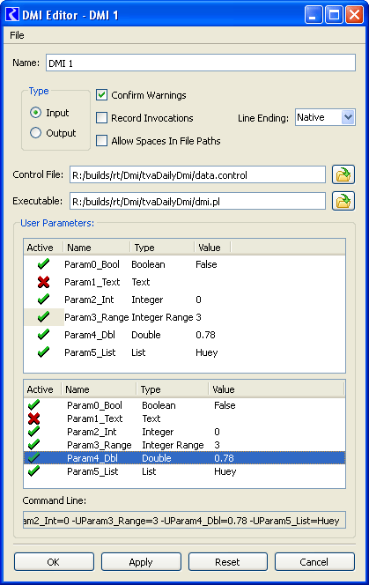The image size is (369, 585).
Task: Click red X icon for Param1_Text in lower table
Action: (34, 418)
